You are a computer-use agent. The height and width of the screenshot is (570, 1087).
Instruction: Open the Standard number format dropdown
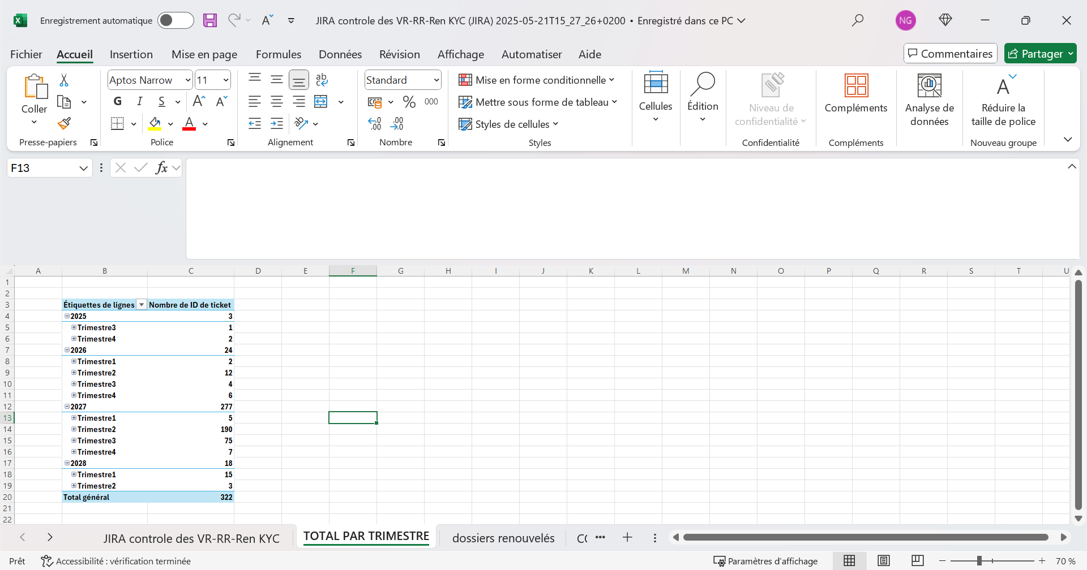436,80
